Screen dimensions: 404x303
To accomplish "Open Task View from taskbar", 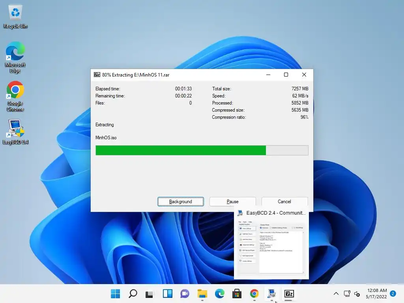I will [150, 294].
